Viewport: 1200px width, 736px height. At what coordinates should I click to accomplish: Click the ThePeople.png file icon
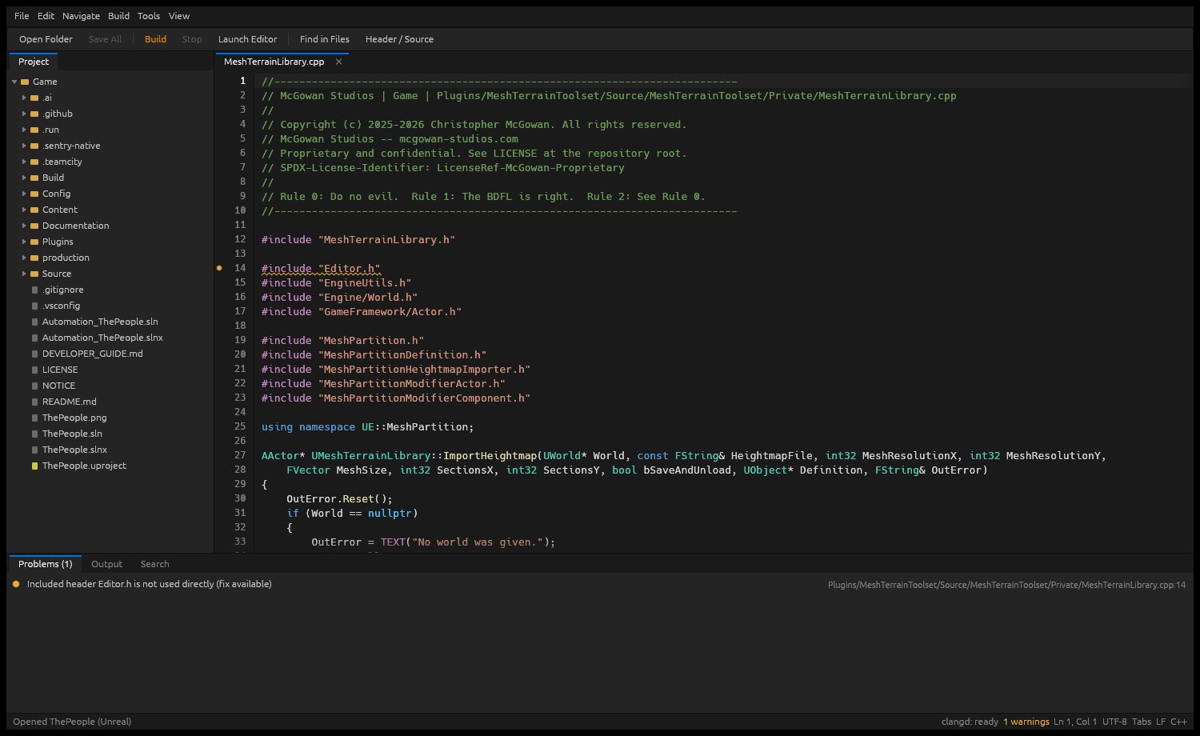pyautogui.click(x=34, y=418)
